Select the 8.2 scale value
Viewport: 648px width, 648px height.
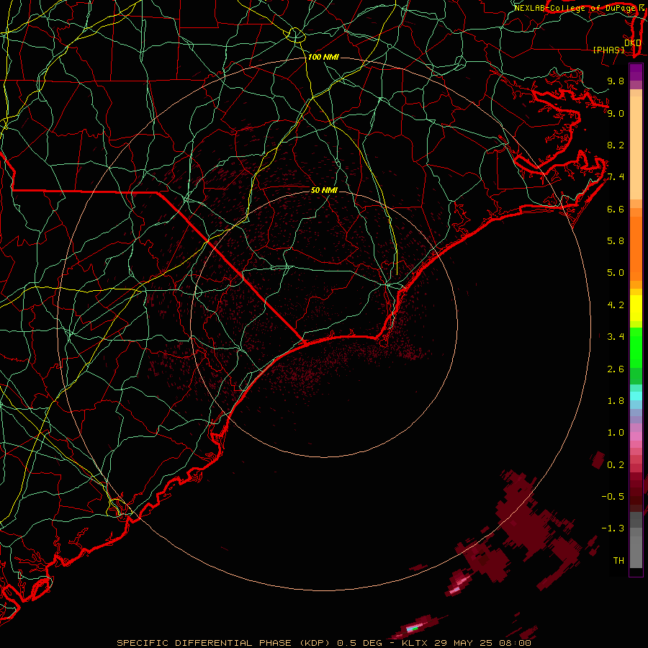(x=616, y=145)
